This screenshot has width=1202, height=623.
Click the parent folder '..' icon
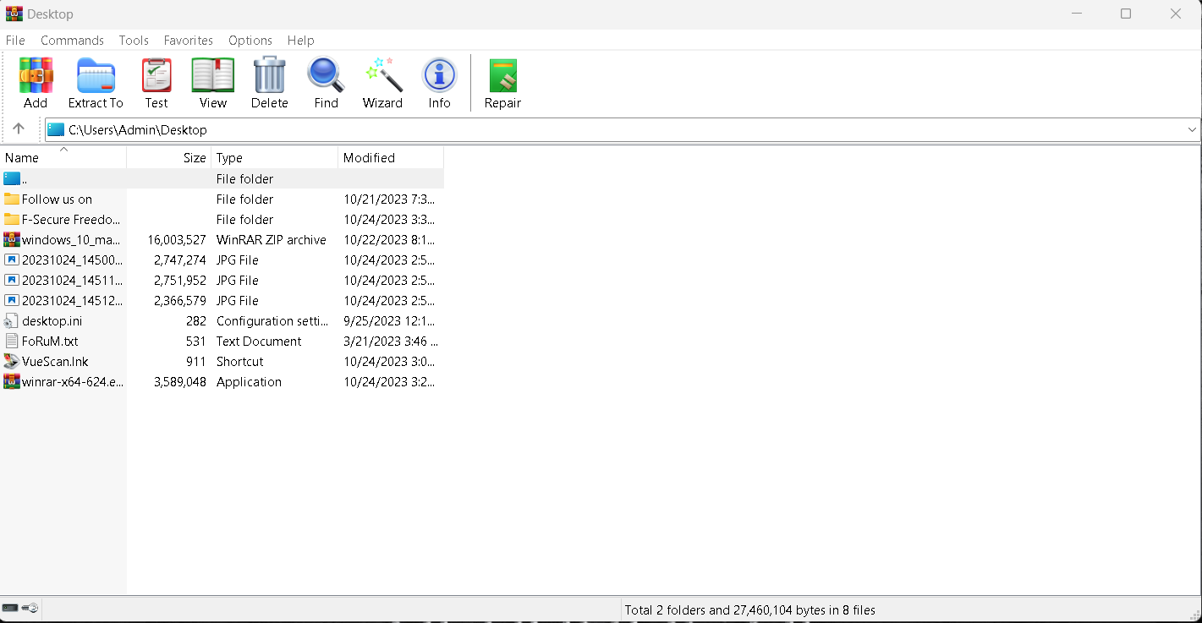(12, 178)
